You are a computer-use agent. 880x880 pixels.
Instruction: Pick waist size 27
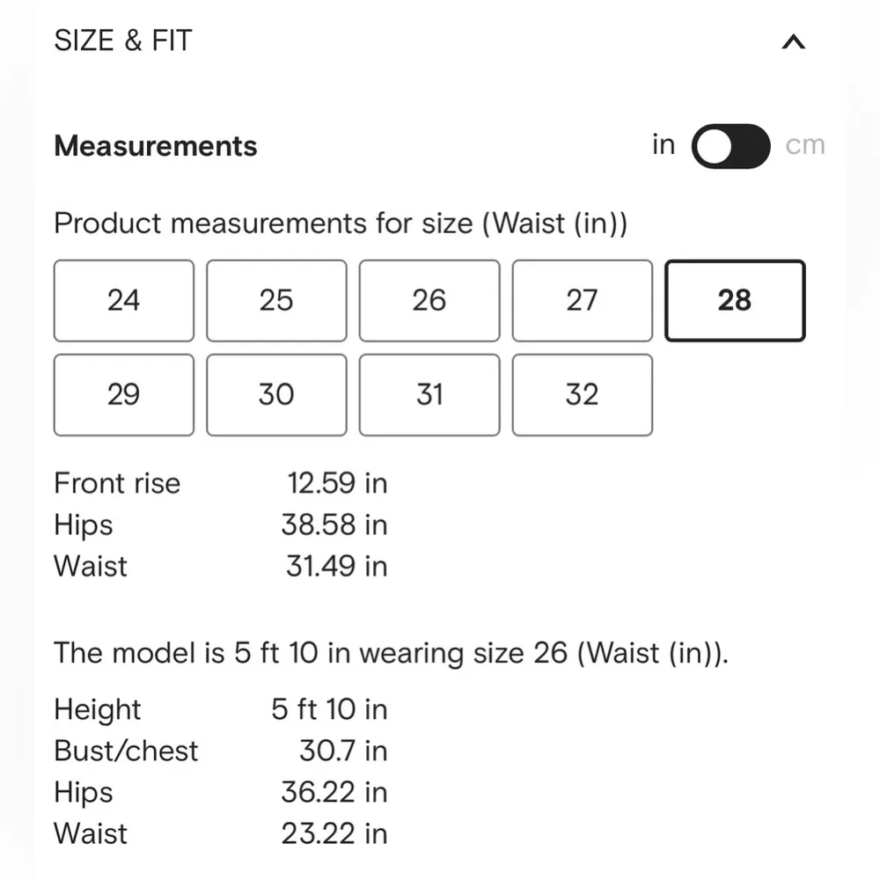click(582, 300)
